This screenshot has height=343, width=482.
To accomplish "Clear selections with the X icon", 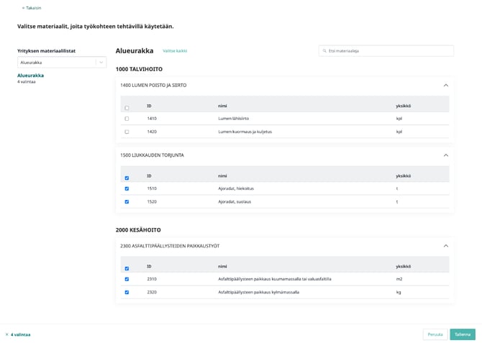I will point(7,334).
